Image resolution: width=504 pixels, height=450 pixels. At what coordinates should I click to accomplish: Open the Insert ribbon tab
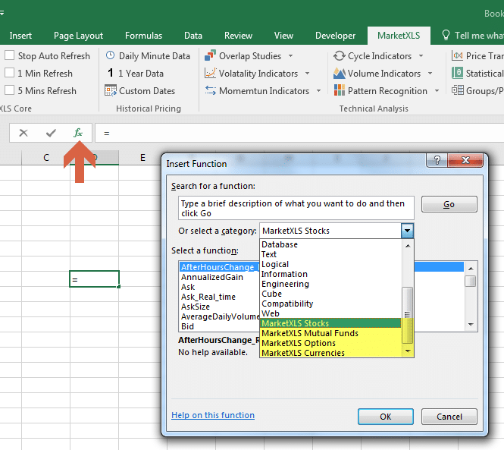tap(20, 36)
